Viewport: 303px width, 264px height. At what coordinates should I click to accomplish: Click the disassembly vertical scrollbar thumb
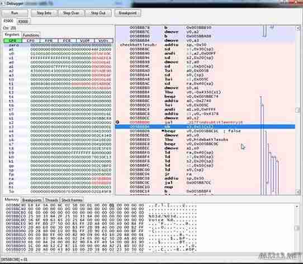(x=297, y=110)
